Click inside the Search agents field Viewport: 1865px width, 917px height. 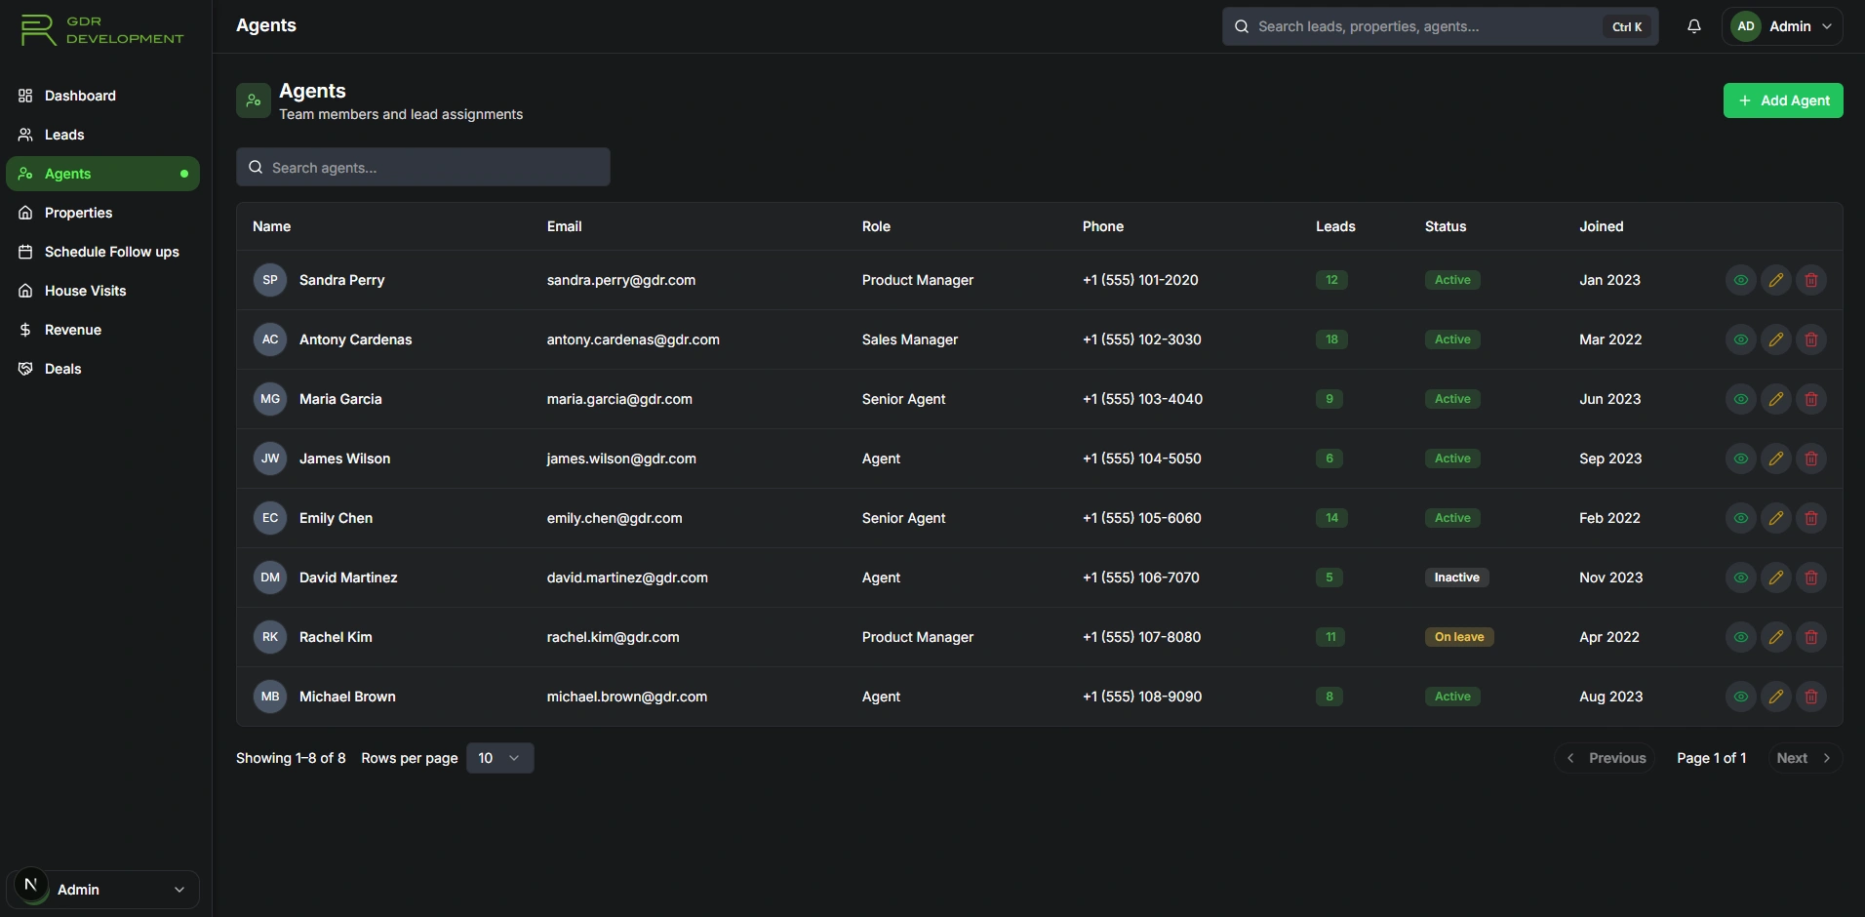423,167
